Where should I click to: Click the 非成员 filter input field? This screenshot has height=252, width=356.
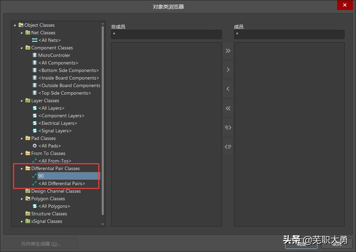[166, 34]
